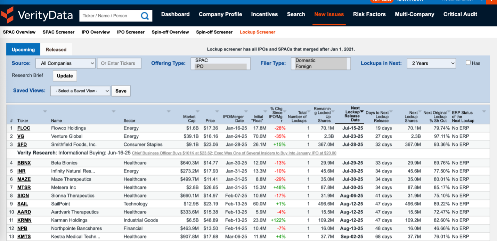This screenshot has width=497, height=242.
Task: Open the Days to Next Lockup filter arrow
Action: [x=391, y=111]
